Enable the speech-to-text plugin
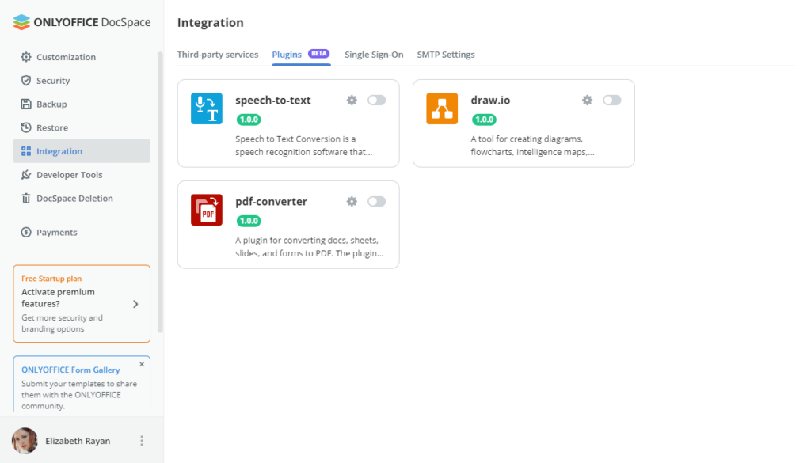Image resolution: width=811 pixels, height=463 pixels. click(x=376, y=100)
